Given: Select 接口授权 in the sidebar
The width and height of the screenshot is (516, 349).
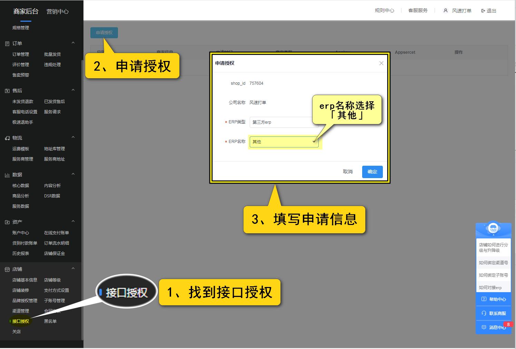Looking at the screenshot, I should point(21,321).
